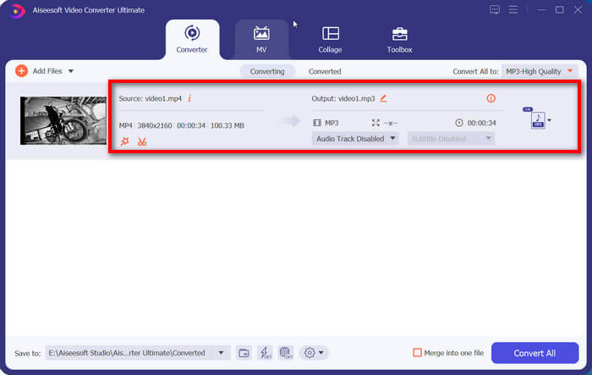Close the Aiseesoft window
592x375 pixels.
[578, 10]
